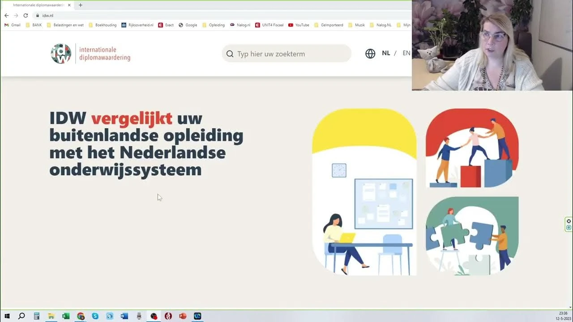Switch to Excel in the taskbar
This screenshot has height=322, width=573.
pyautogui.click(x=66, y=316)
